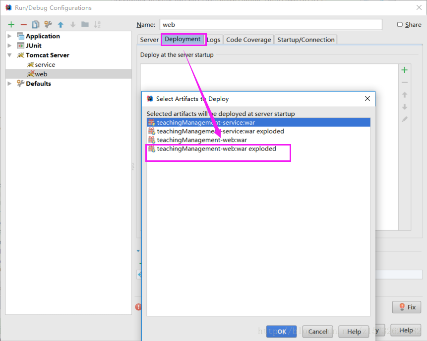Viewport: 427px width, 341px height.
Task: Expand the JUnit node
Action: click(x=9, y=46)
